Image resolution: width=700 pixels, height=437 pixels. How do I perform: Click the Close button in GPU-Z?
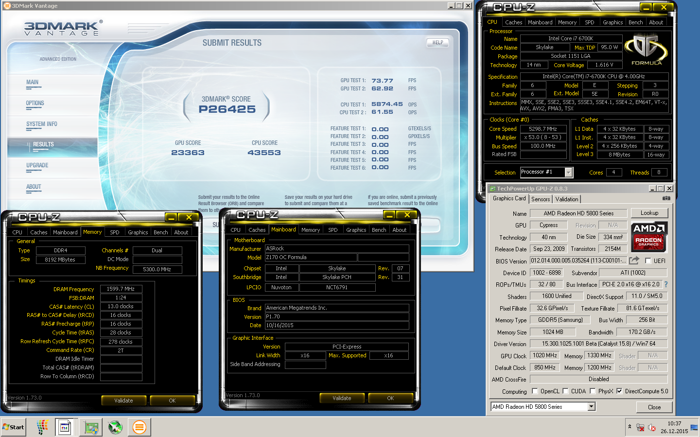tap(654, 407)
